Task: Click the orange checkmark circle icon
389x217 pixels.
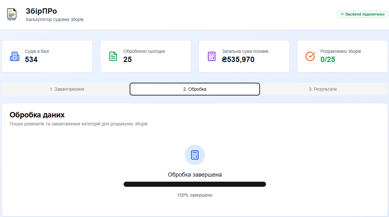Action: coord(310,56)
